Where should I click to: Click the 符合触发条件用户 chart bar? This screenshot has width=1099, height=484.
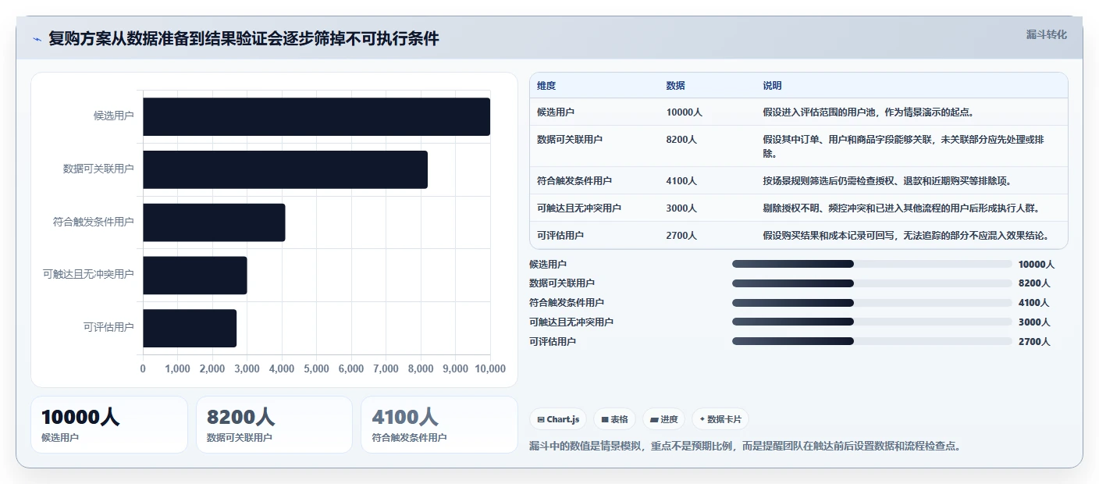pos(214,222)
